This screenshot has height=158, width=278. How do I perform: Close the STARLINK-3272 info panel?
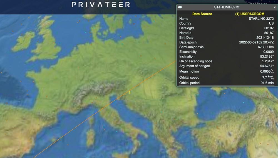pyautogui.click(x=275, y=7)
